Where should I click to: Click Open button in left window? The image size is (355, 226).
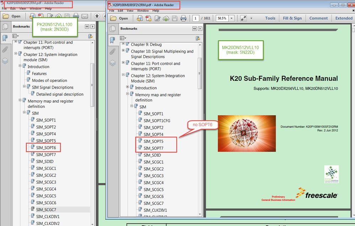11,16
